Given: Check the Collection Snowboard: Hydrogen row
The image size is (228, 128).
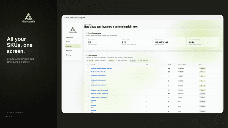Looking at the screenshot, I should click(88, 68).
